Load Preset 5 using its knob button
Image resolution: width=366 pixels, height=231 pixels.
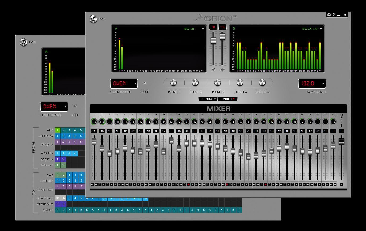click(262, 83)
